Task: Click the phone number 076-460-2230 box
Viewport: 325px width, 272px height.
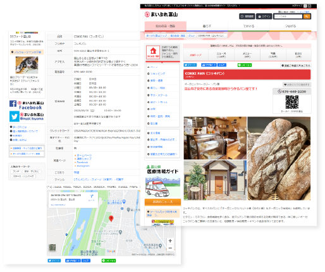Action: click(292, 92)
